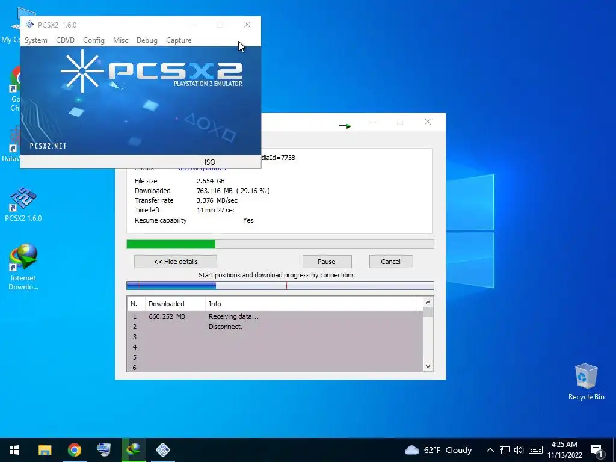Close the download progress window
This screenshot has width=616, height=462.
[428, 122]
